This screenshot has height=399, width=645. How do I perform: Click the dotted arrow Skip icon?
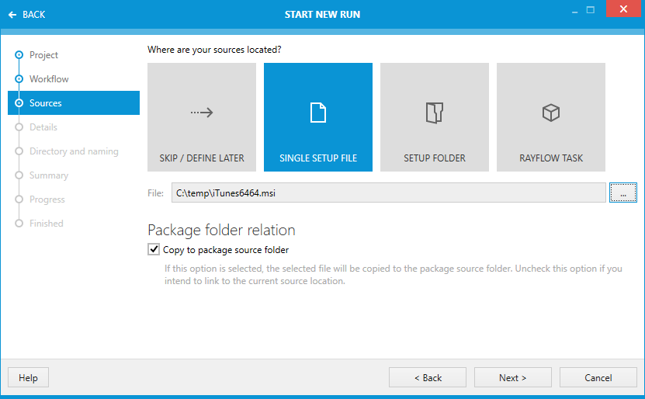click(x=202, y=113)
